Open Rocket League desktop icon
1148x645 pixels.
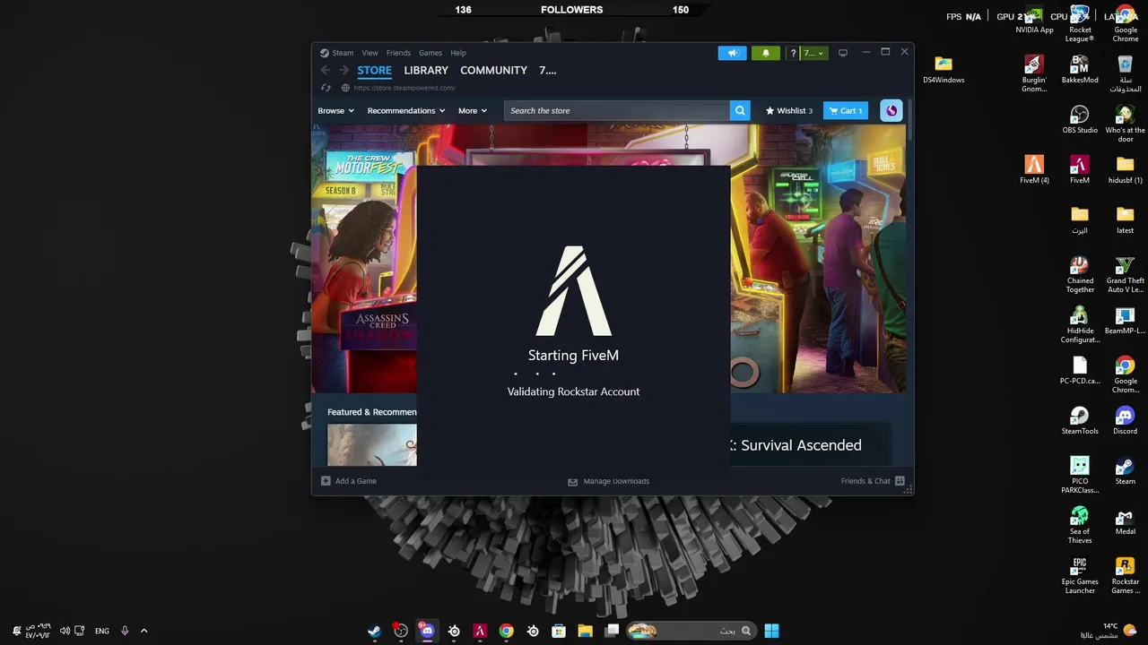coord(1080,23)
